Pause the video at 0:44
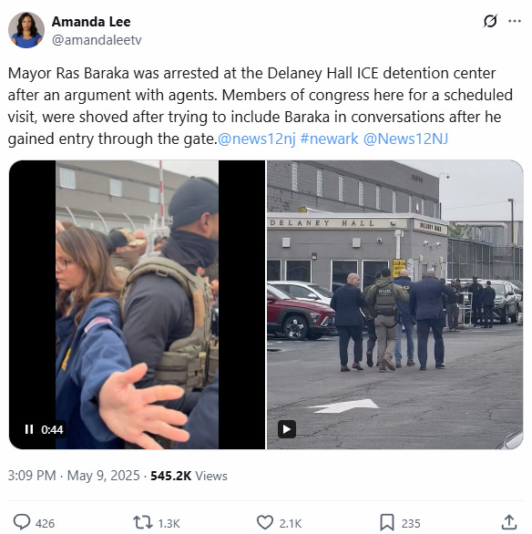This screenshot has height=534, width=532. coord(29,429)
